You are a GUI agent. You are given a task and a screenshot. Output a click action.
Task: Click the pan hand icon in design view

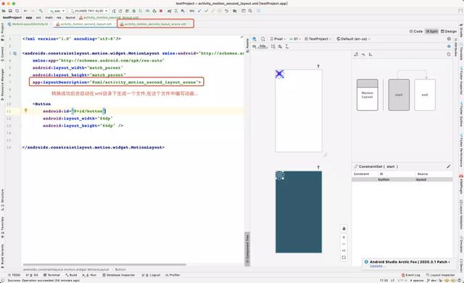coord(344,229)
